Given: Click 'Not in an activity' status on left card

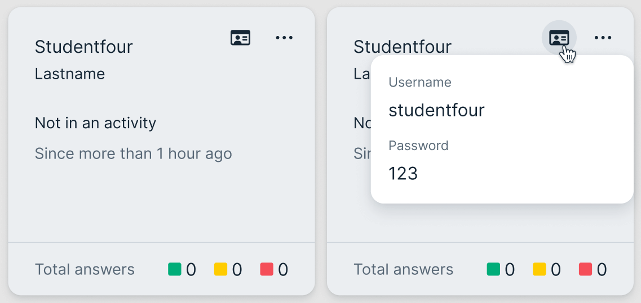Looking at the screenshot, I should [95, 123].
